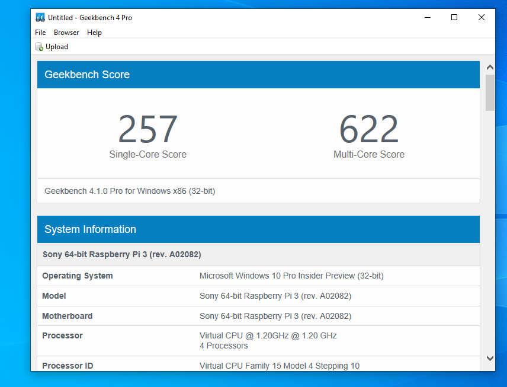Viewport: 507px width, 387px height.
Task: Click the 4 Processors text
Action: click(224, 346)
